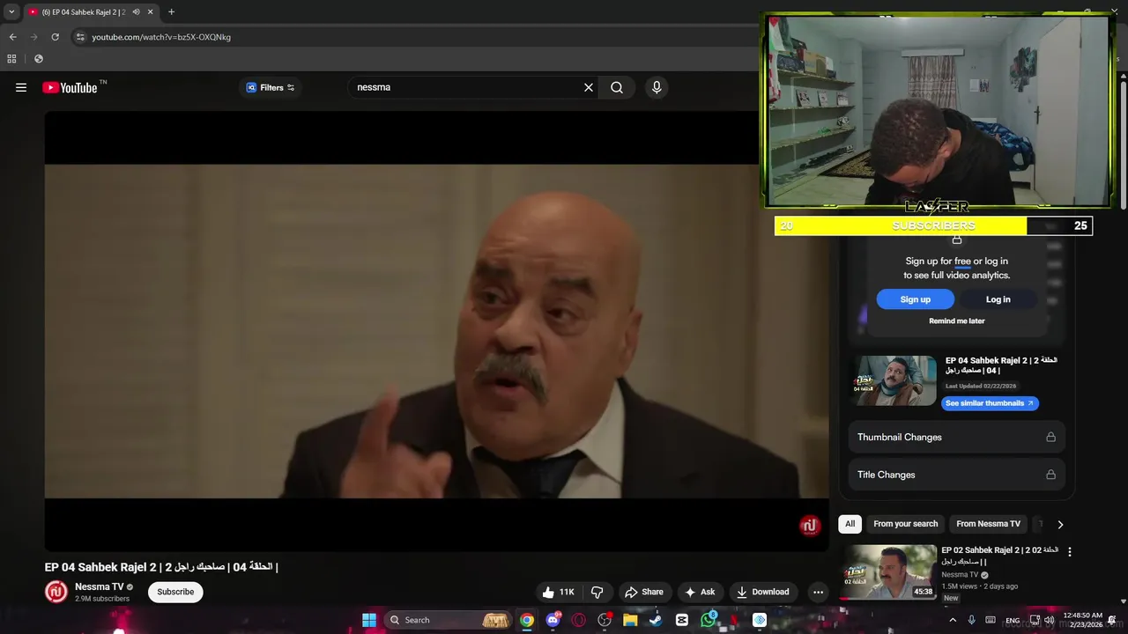Select the From Nessma TV chip

pos(988,524)
